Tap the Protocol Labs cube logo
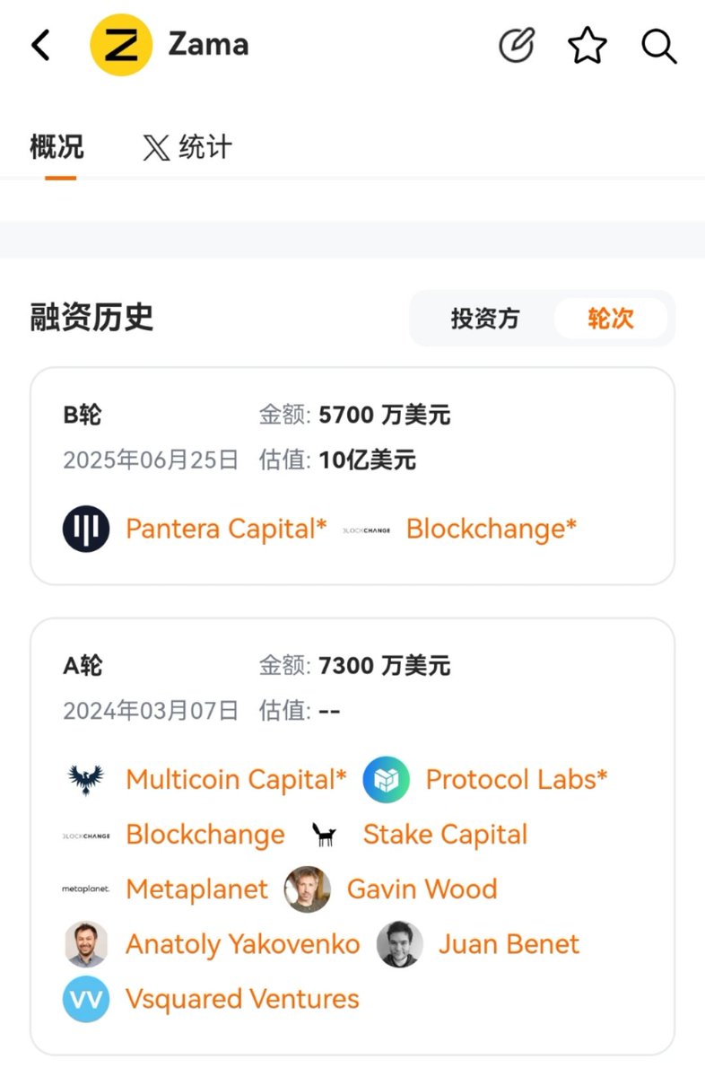 pos(387,779)
